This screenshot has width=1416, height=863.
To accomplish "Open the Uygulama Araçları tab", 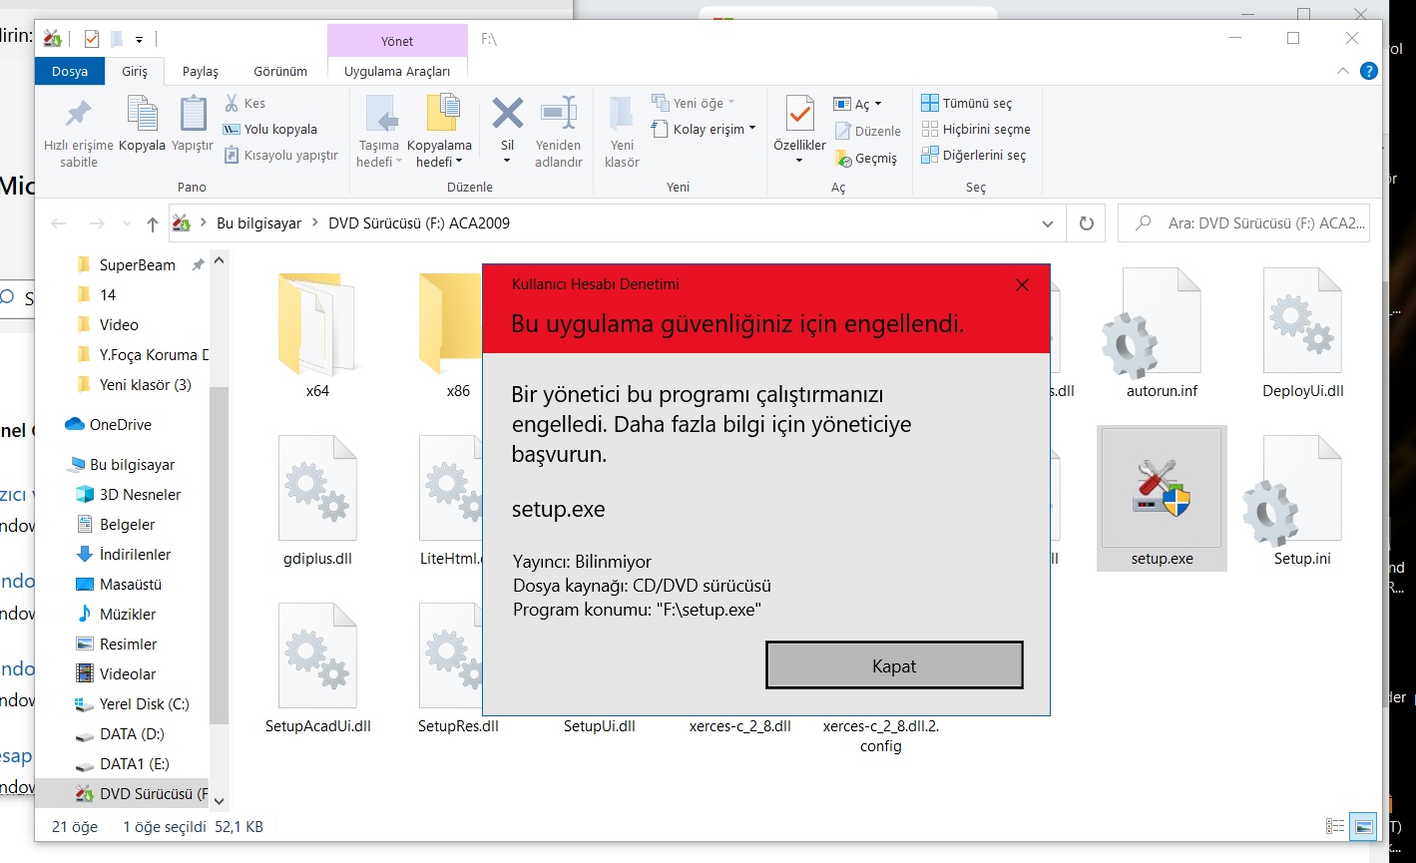I will tap(397, 71).
